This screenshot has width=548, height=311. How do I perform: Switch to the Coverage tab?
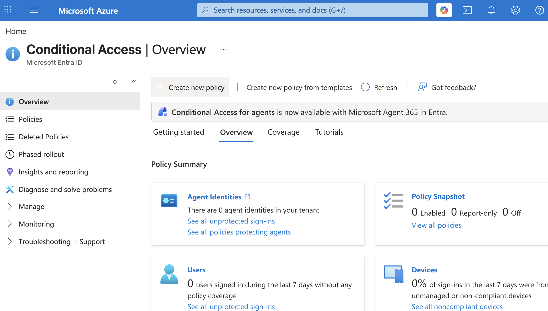pyautogui.click(x=283, y=132)
